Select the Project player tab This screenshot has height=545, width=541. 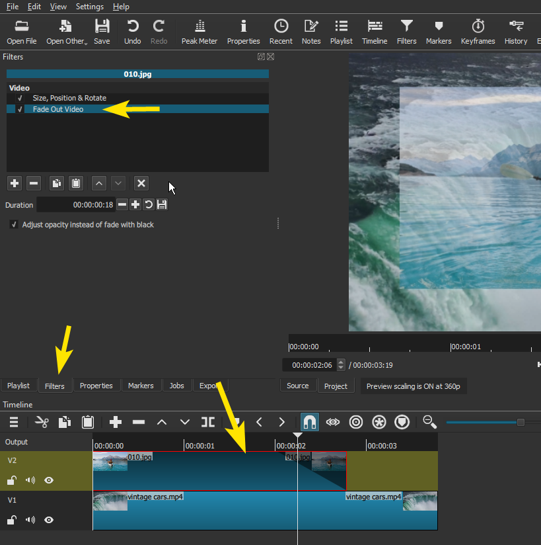click(336, 386)
